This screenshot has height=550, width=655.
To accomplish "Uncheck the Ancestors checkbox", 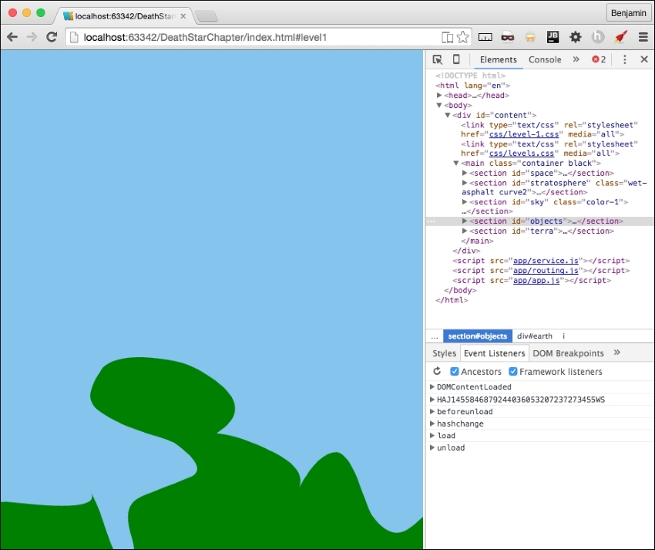I will 454,371.
